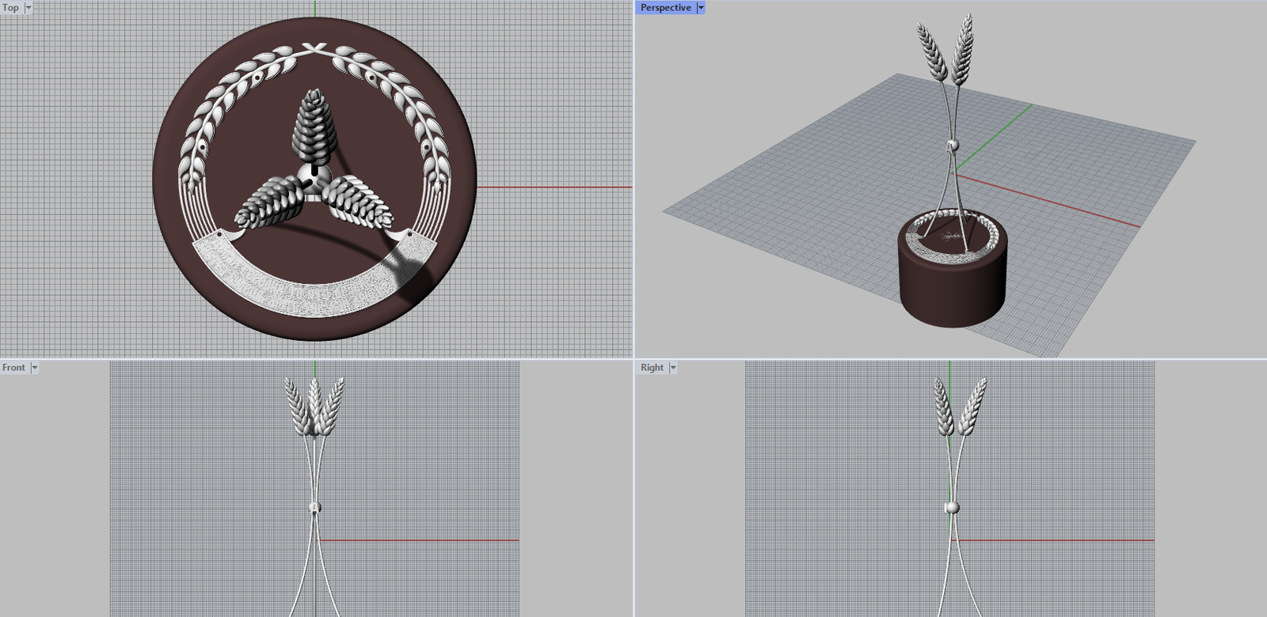Click the Top viewport title label
Image resolution: width=1267 pixels, height=617 pixels.
10,7
